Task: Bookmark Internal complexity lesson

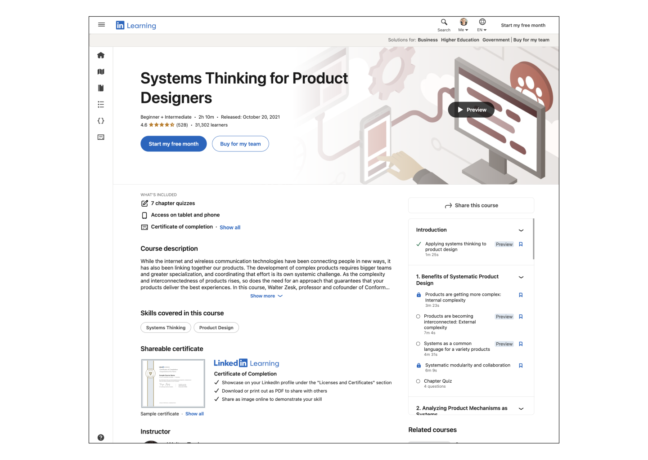Action: (x=521, y=295)
